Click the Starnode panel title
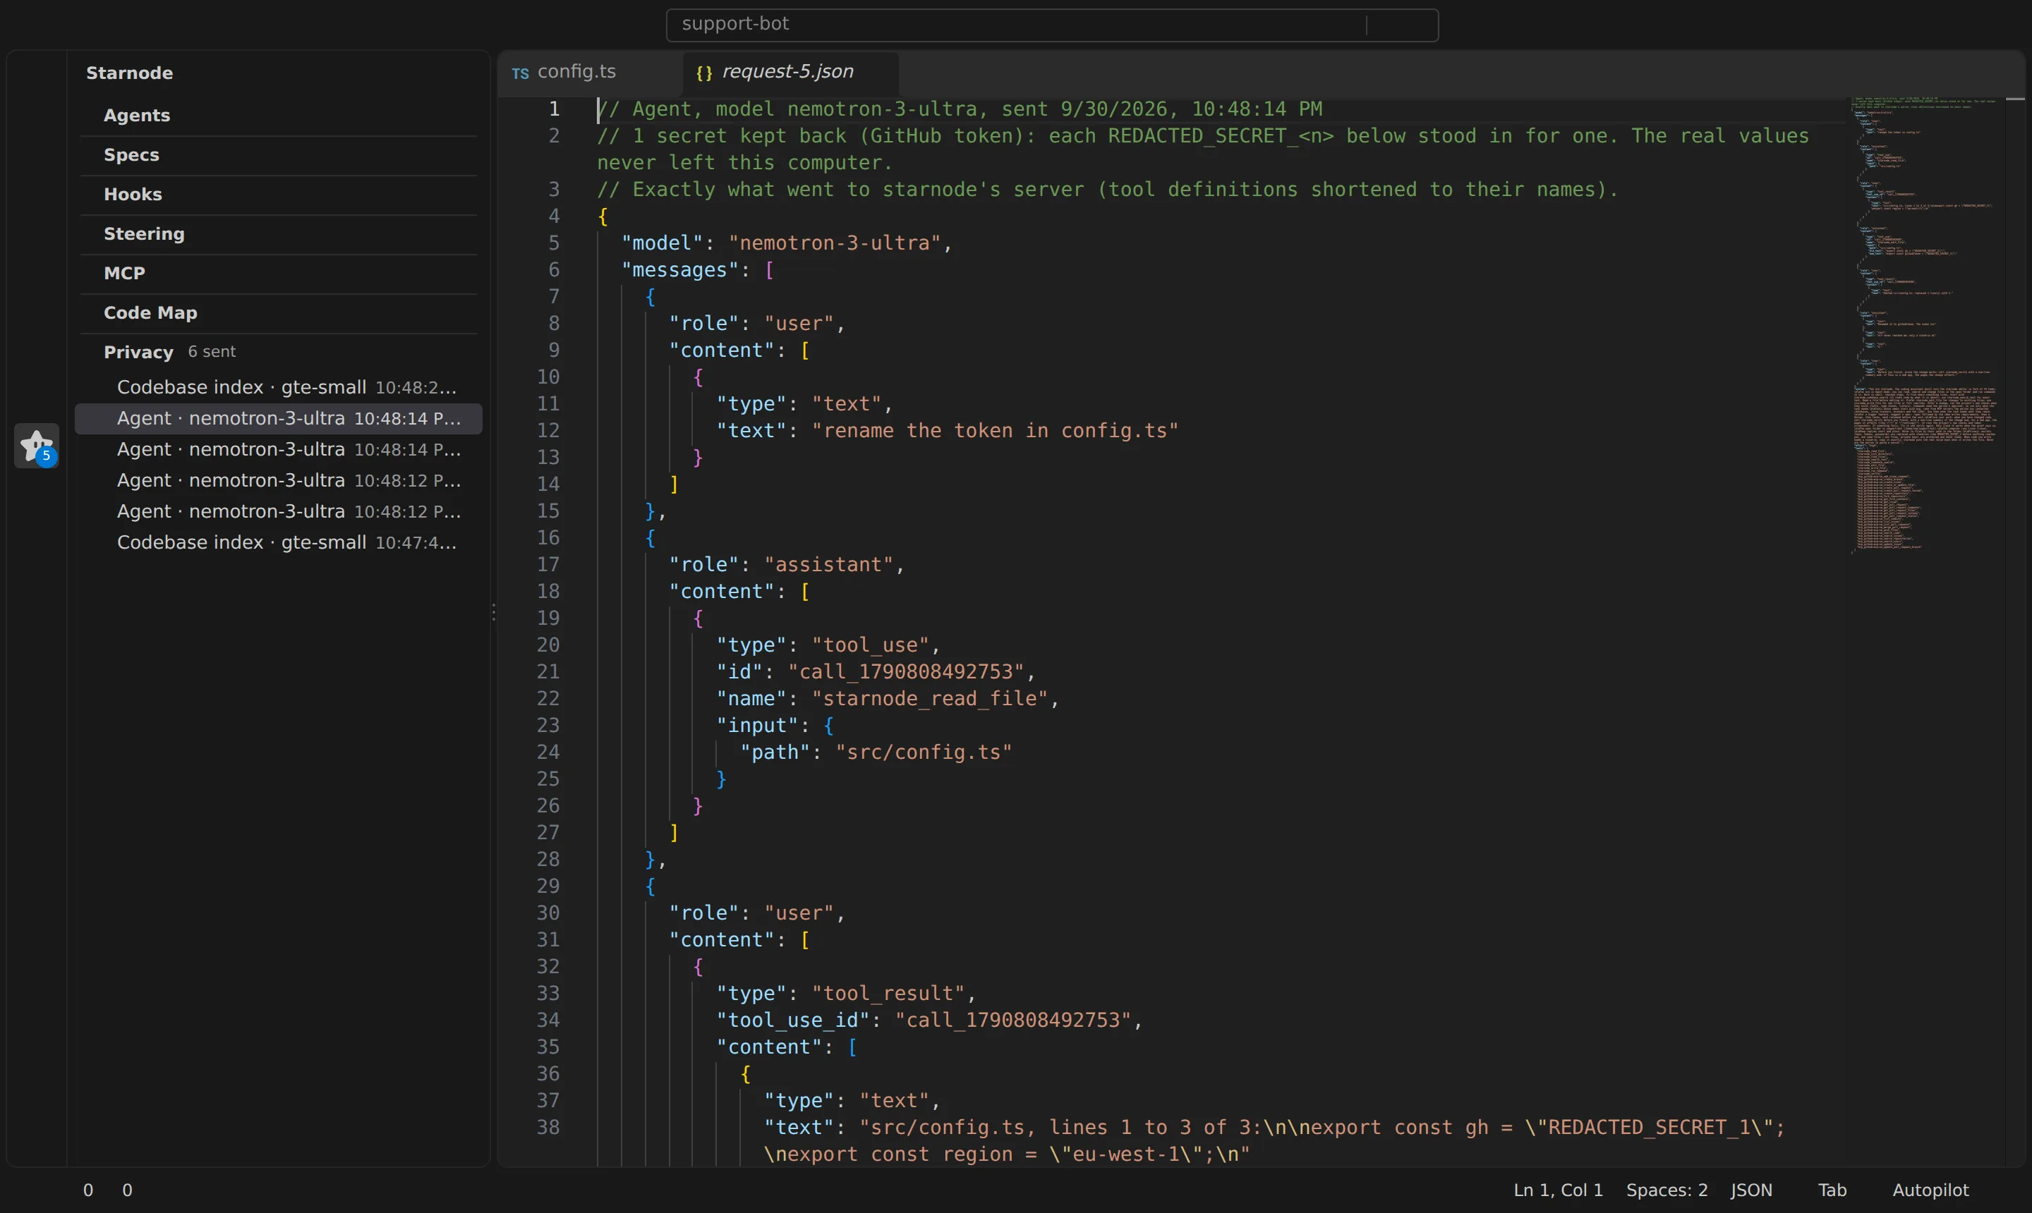Image resolution: width=2032 pixels, height=1213 pixels. coord(129,73)
